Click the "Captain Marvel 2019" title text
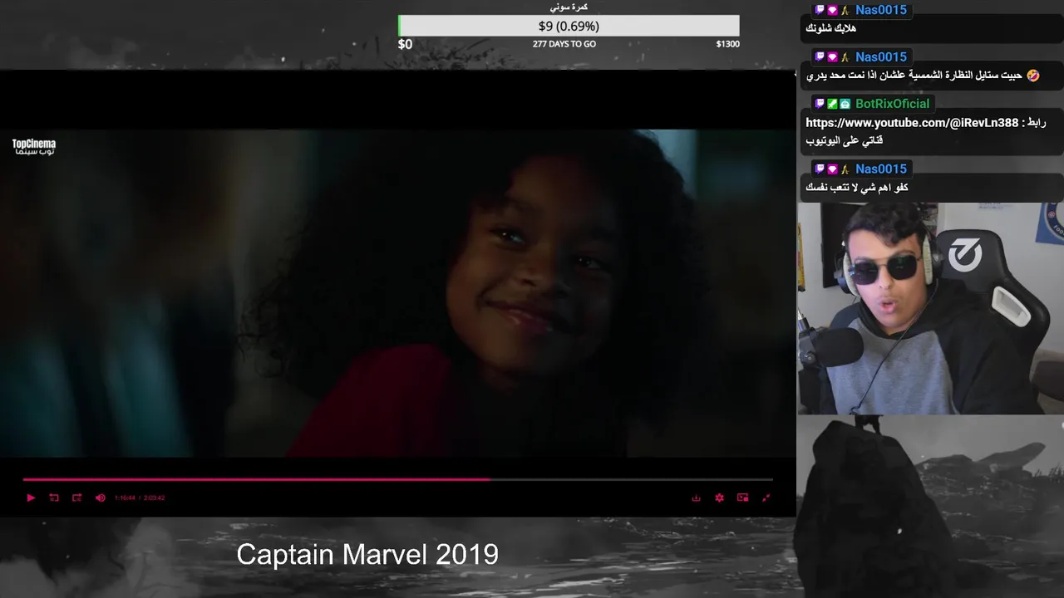 [367, 554]
